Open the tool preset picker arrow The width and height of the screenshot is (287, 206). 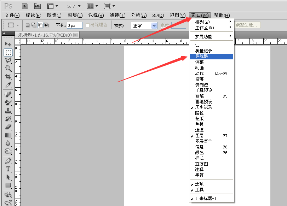point(18,25)
